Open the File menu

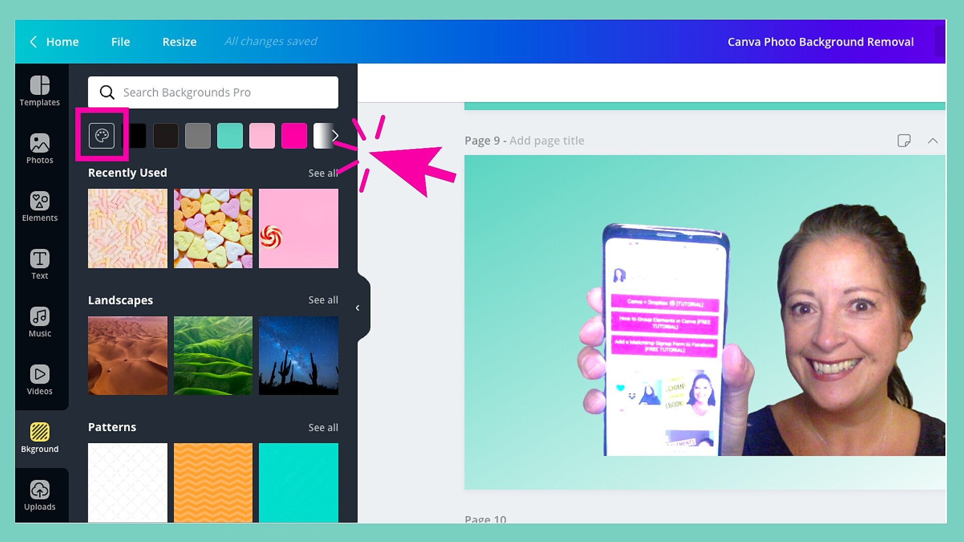point(121,41)
